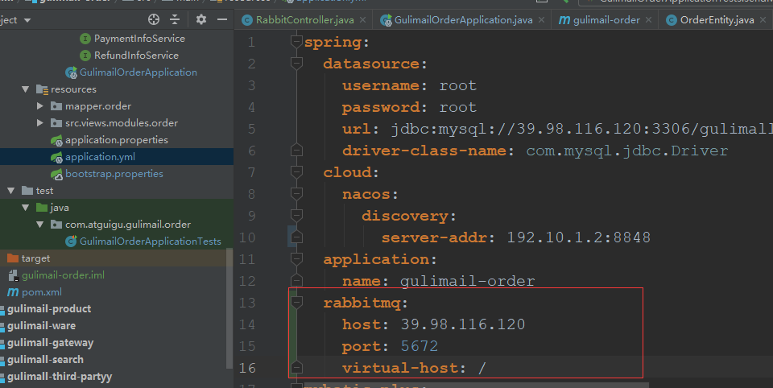Select application.properties file
The height and width of the screenshot is (388, 773).
coord(116,140)
